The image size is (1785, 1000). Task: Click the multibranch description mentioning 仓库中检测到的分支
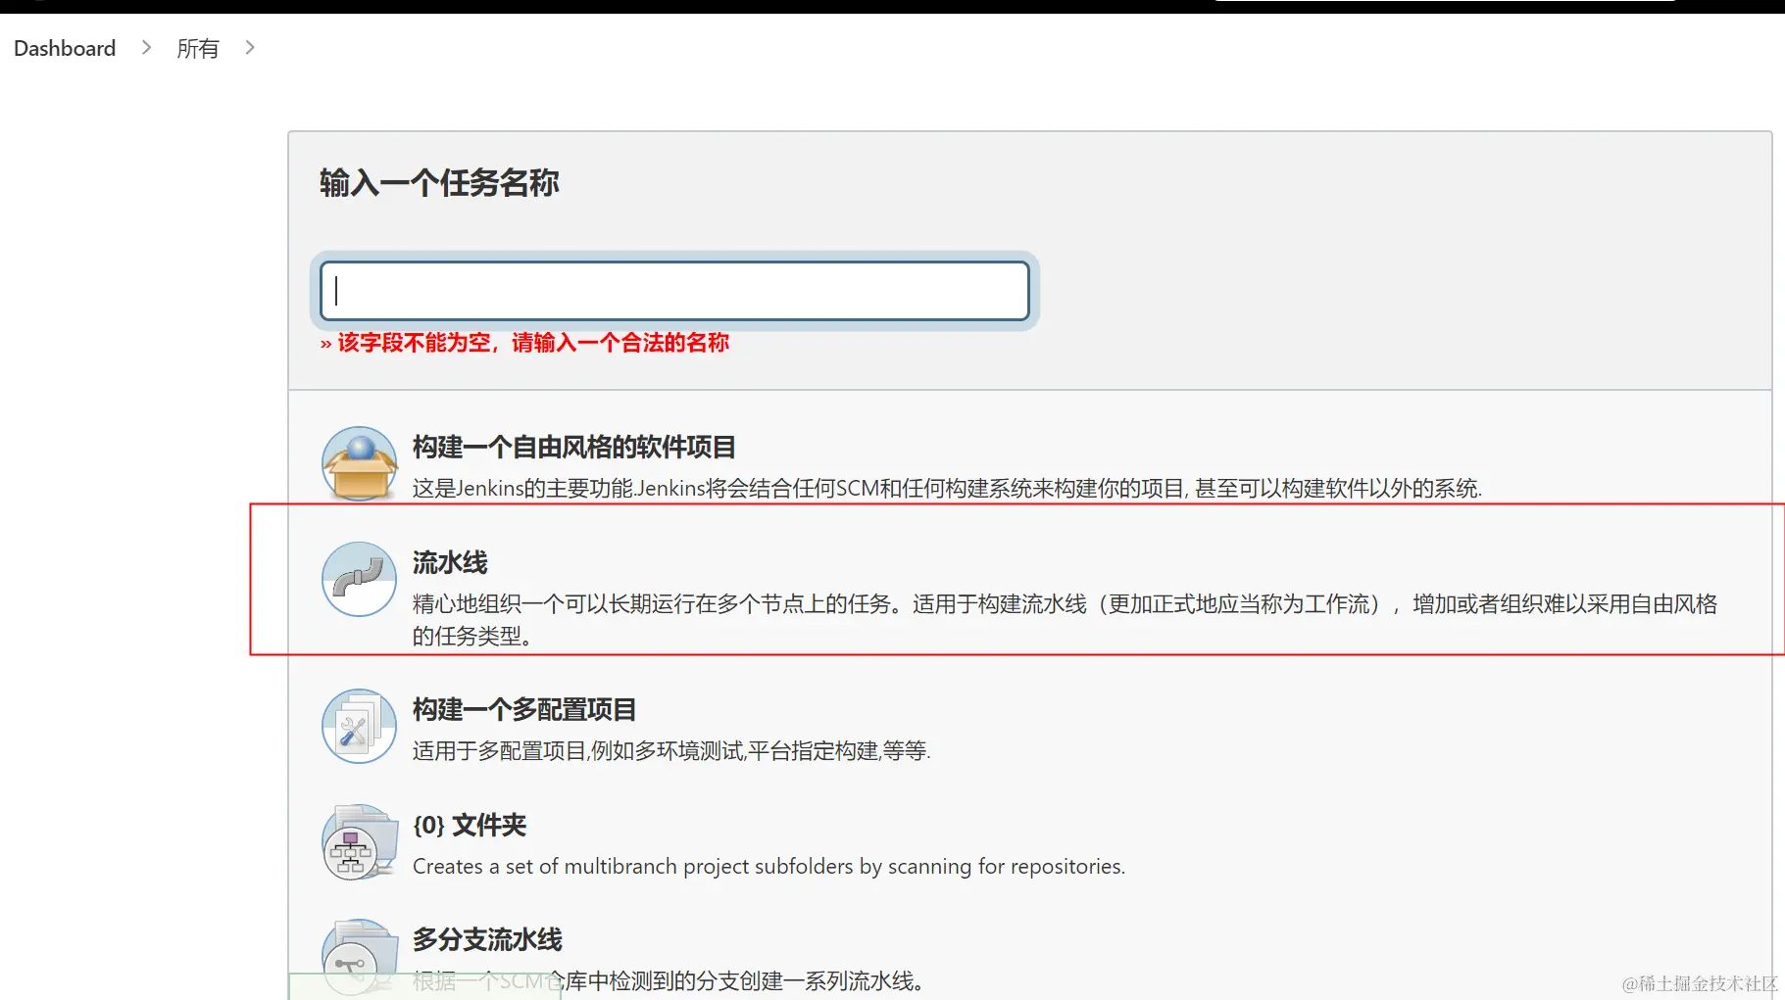click(669, 981)
